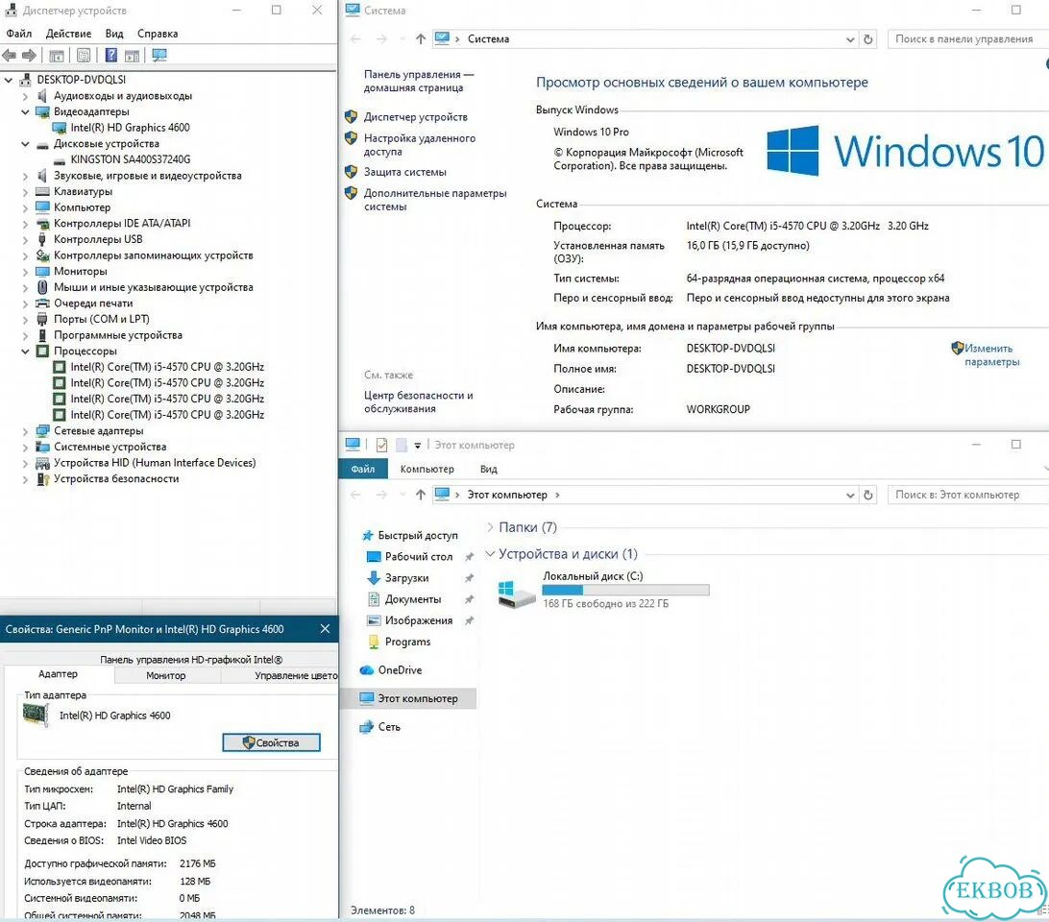Open Справка menu in Device Manager
The width and height of the screenshot is (1049, 922).
point(158,34)
